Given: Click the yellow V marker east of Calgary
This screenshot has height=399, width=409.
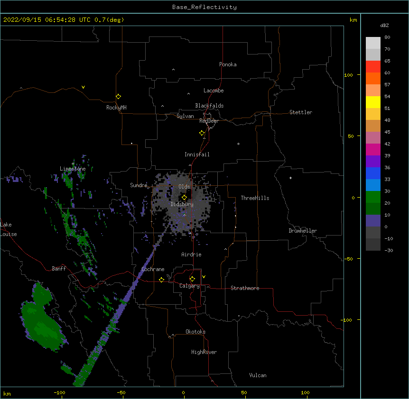Looking at the screenshot, I should click(204, 277).
